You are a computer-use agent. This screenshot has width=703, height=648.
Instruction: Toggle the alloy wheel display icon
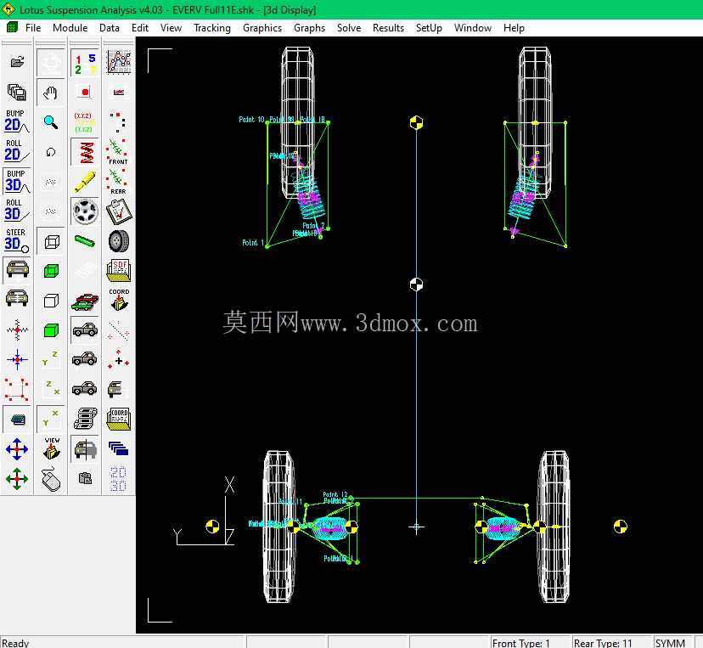[x=85, y=211]
